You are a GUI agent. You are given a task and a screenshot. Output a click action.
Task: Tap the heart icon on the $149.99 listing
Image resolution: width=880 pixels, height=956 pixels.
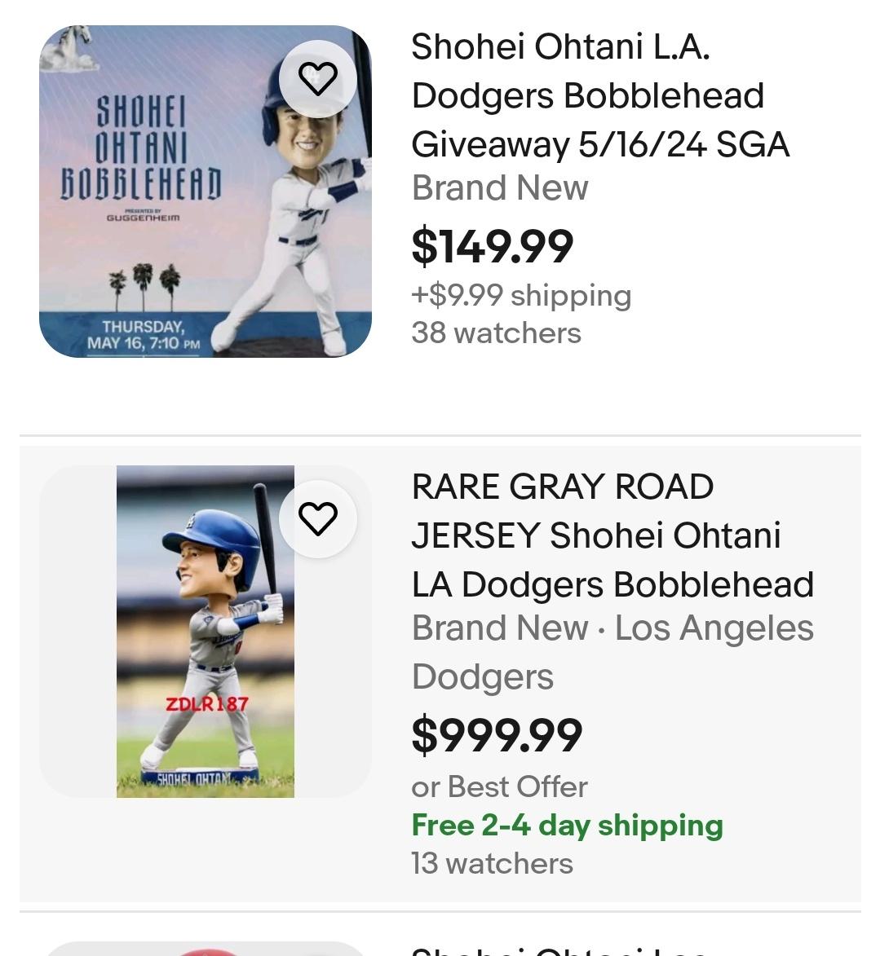(318, 79)
